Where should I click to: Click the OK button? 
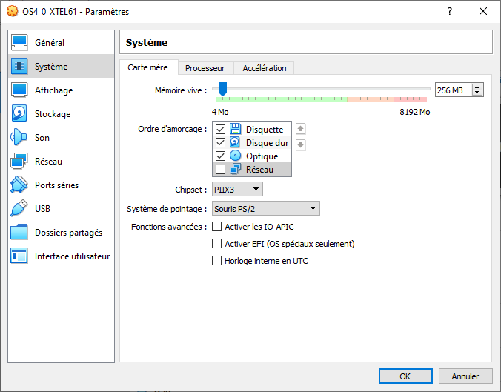point(405,376)
